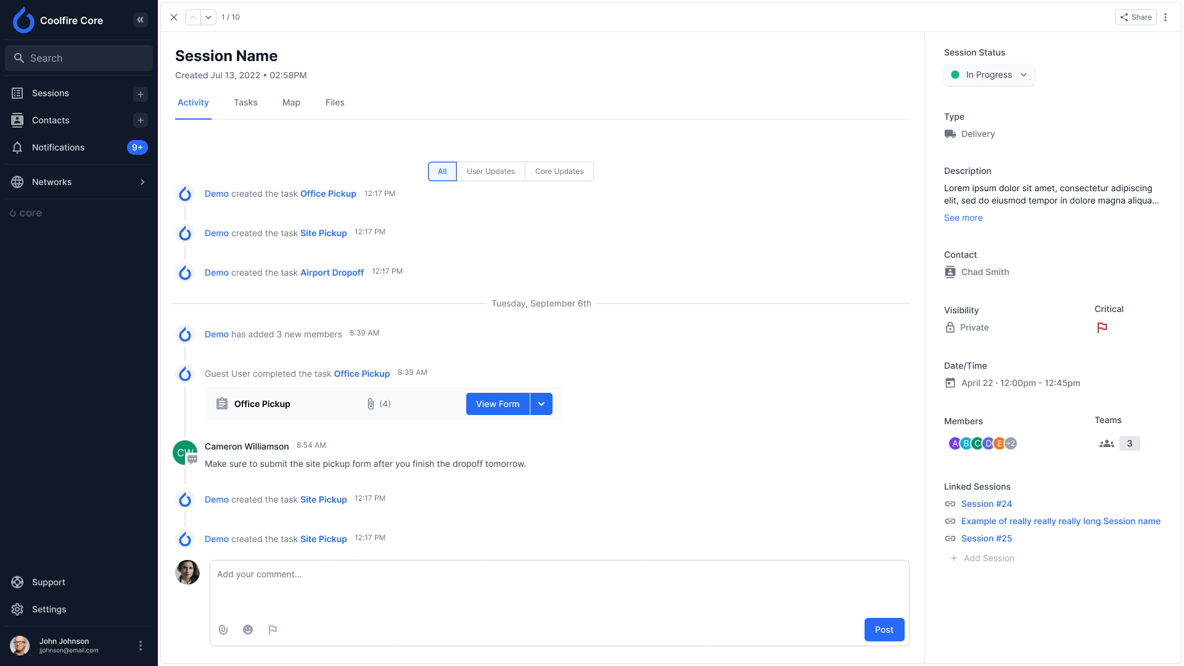
Task: Select the User Updates filter
Action: (491, 171)
